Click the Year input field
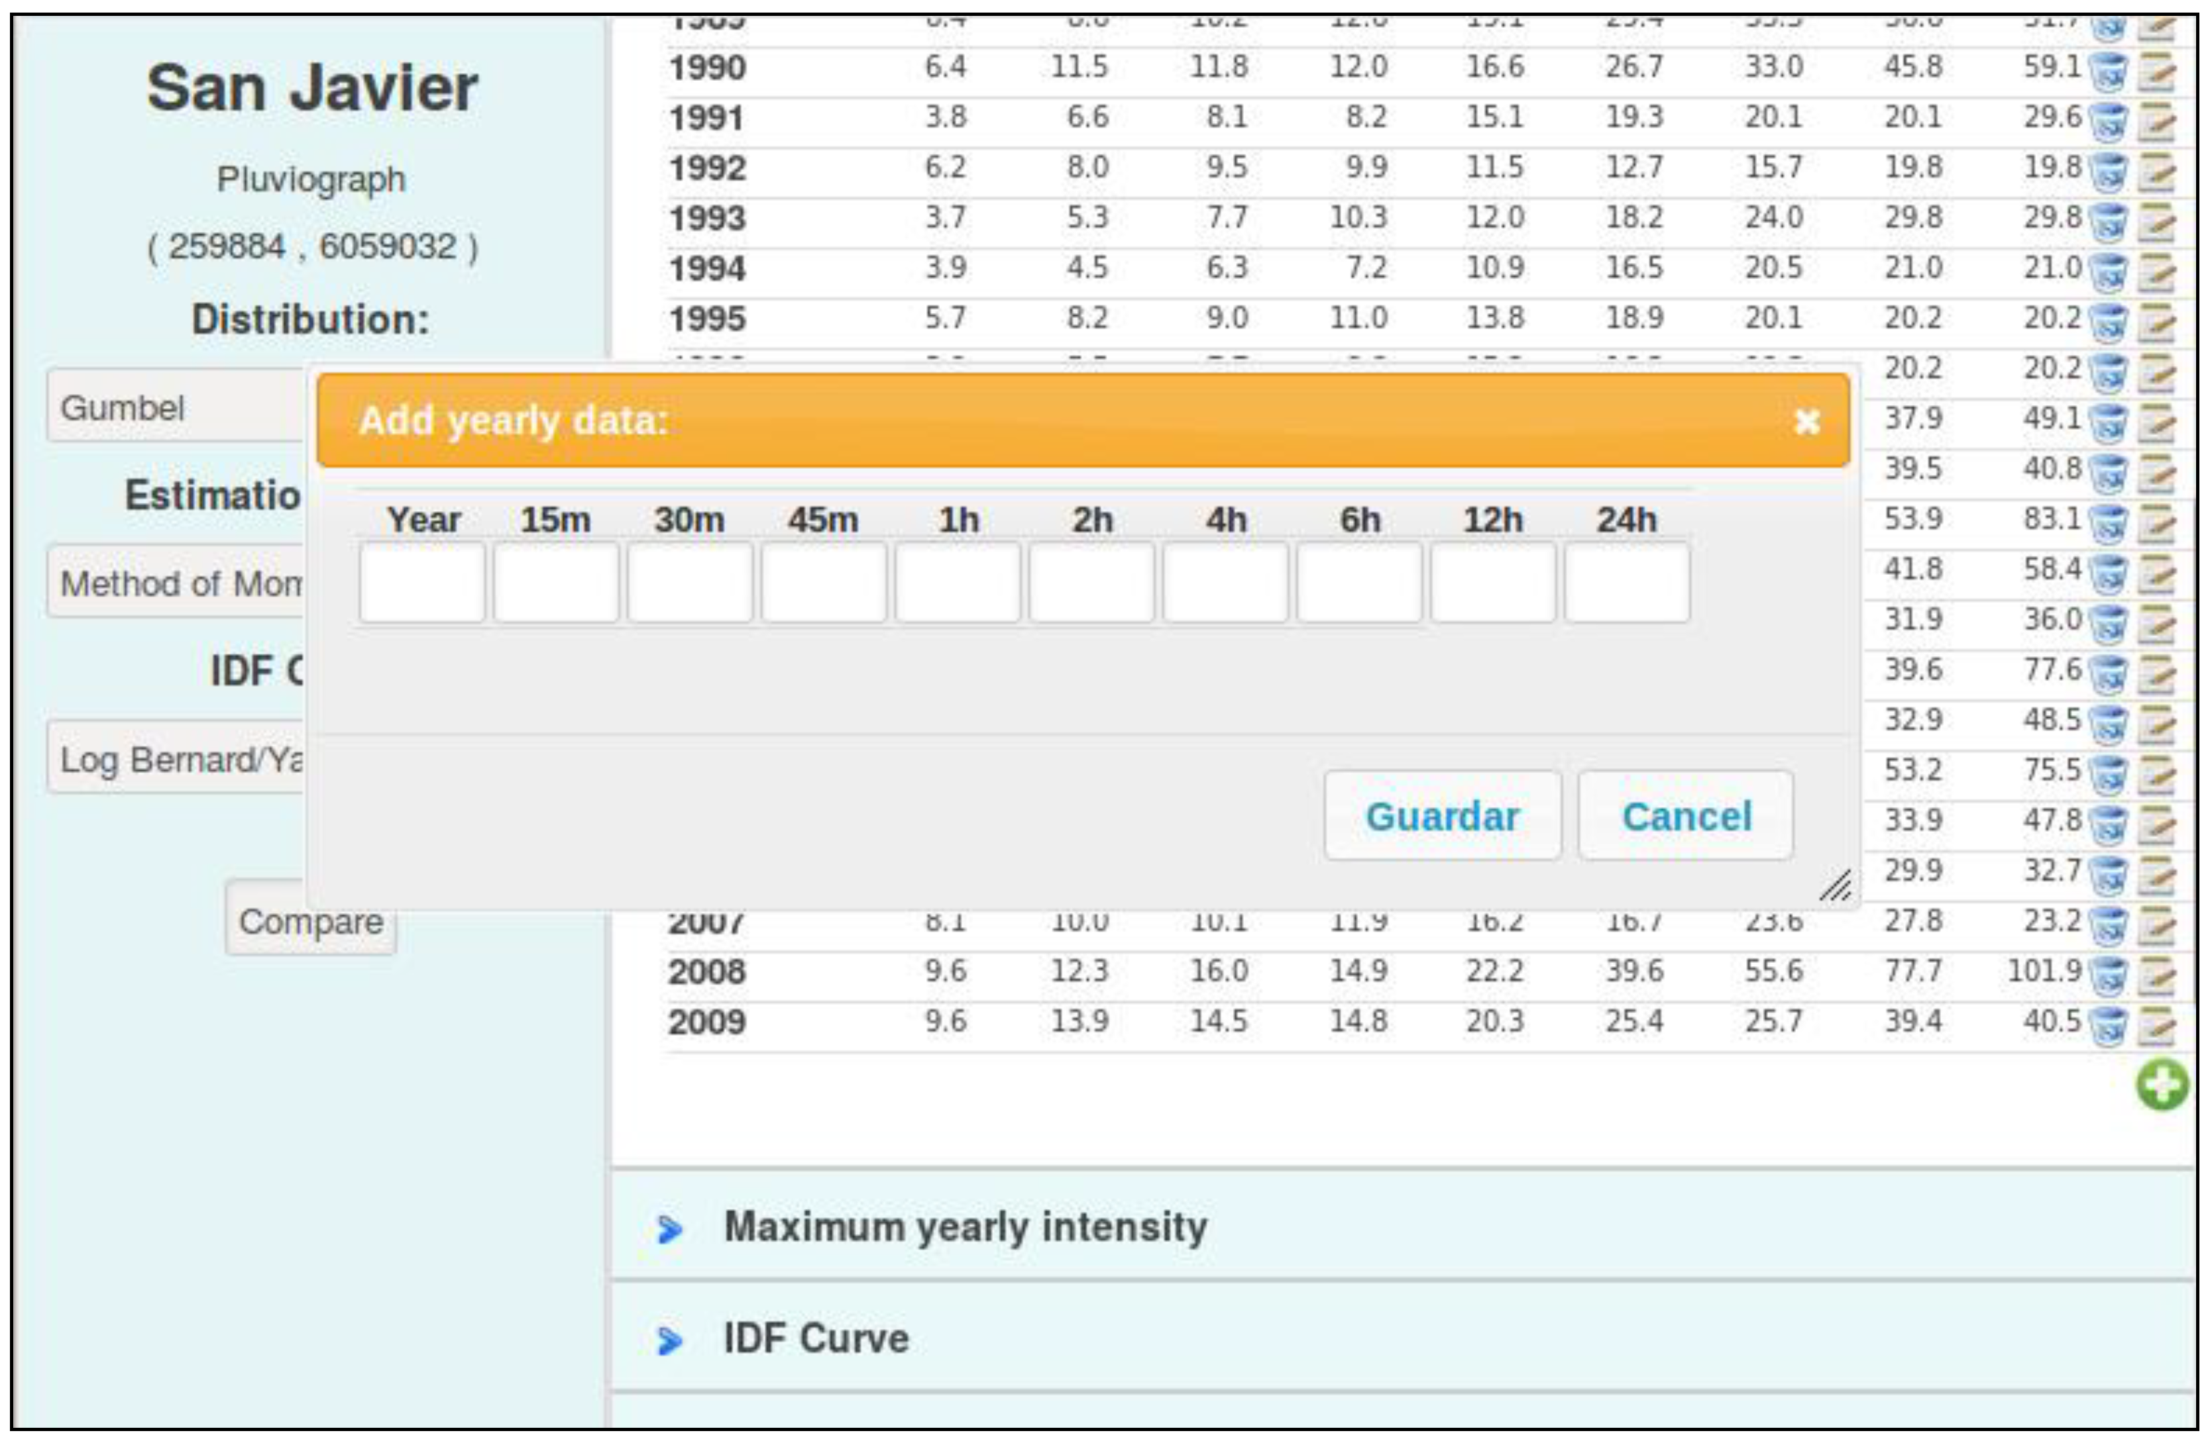This screenshot has width=2210, height=1443. [x=423, y=583]
